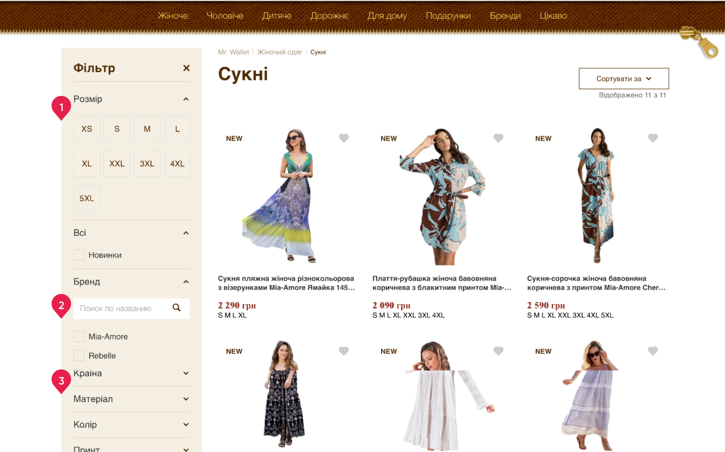Favorite the brown shirt-dress with heart icon
The width and height of the screenshot is (725, 452).
click(x=498, y=138)
